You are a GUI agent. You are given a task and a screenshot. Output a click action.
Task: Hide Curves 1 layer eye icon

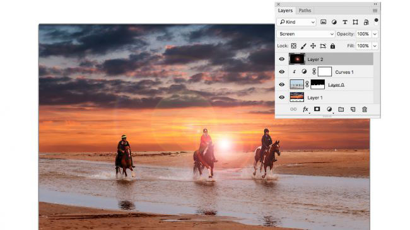point(281,72)
